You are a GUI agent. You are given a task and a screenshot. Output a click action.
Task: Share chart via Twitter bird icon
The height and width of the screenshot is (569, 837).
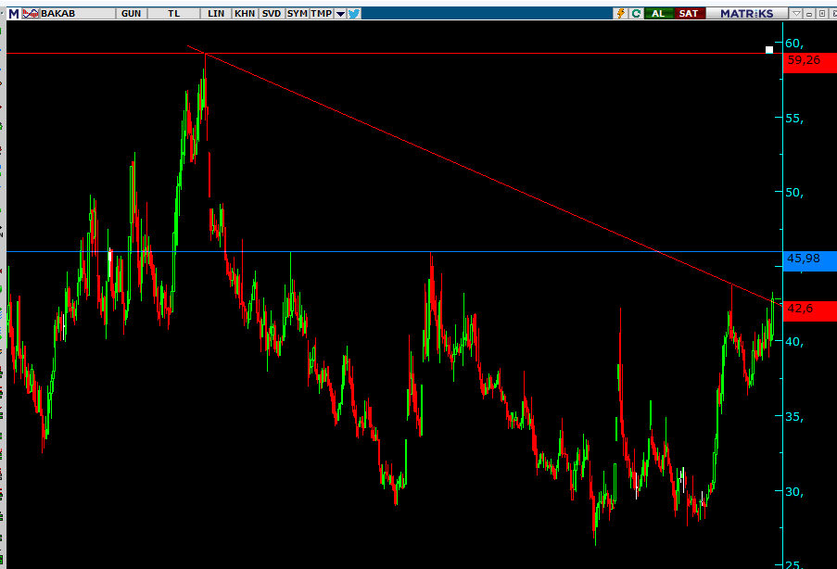[354, 13]
